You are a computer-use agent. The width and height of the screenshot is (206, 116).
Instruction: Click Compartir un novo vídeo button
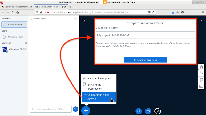pos(145,60)
